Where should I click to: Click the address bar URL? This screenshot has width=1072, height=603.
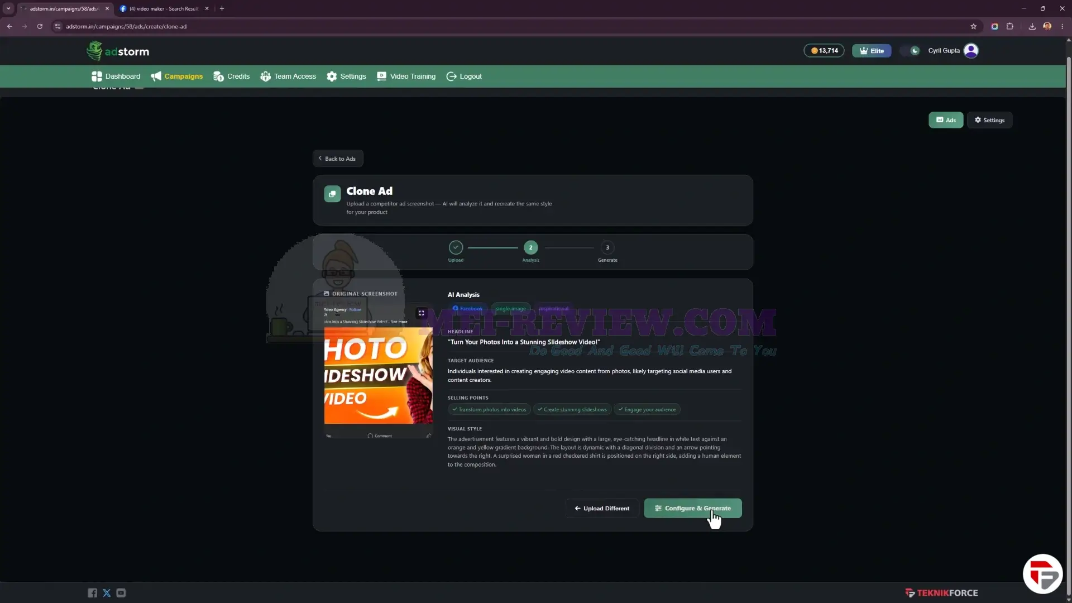pos(126,26)
